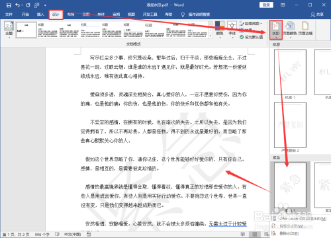This screenshot has width=331, height=238.
Task: Open the 文件 menu tab
Action: tap(9, 15)
